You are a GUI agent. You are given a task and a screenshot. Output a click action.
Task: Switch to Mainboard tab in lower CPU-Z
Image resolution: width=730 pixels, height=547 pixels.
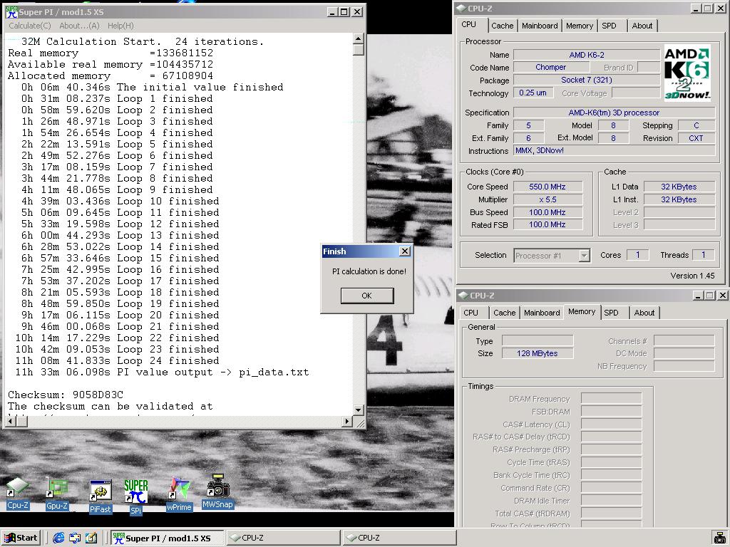(542, 313)
